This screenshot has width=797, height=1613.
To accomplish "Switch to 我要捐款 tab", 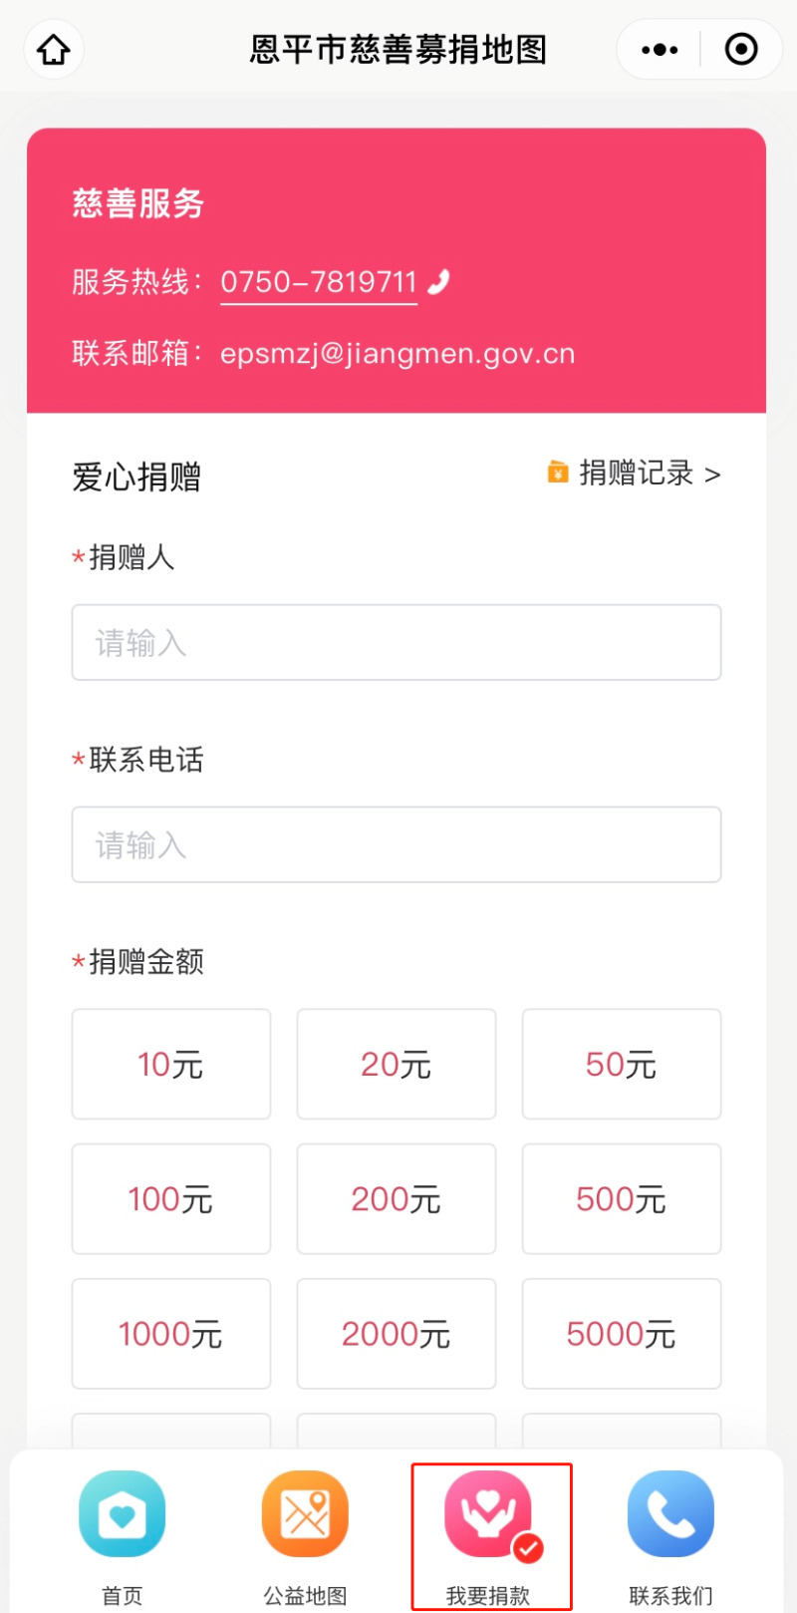I will (488, 1535).
